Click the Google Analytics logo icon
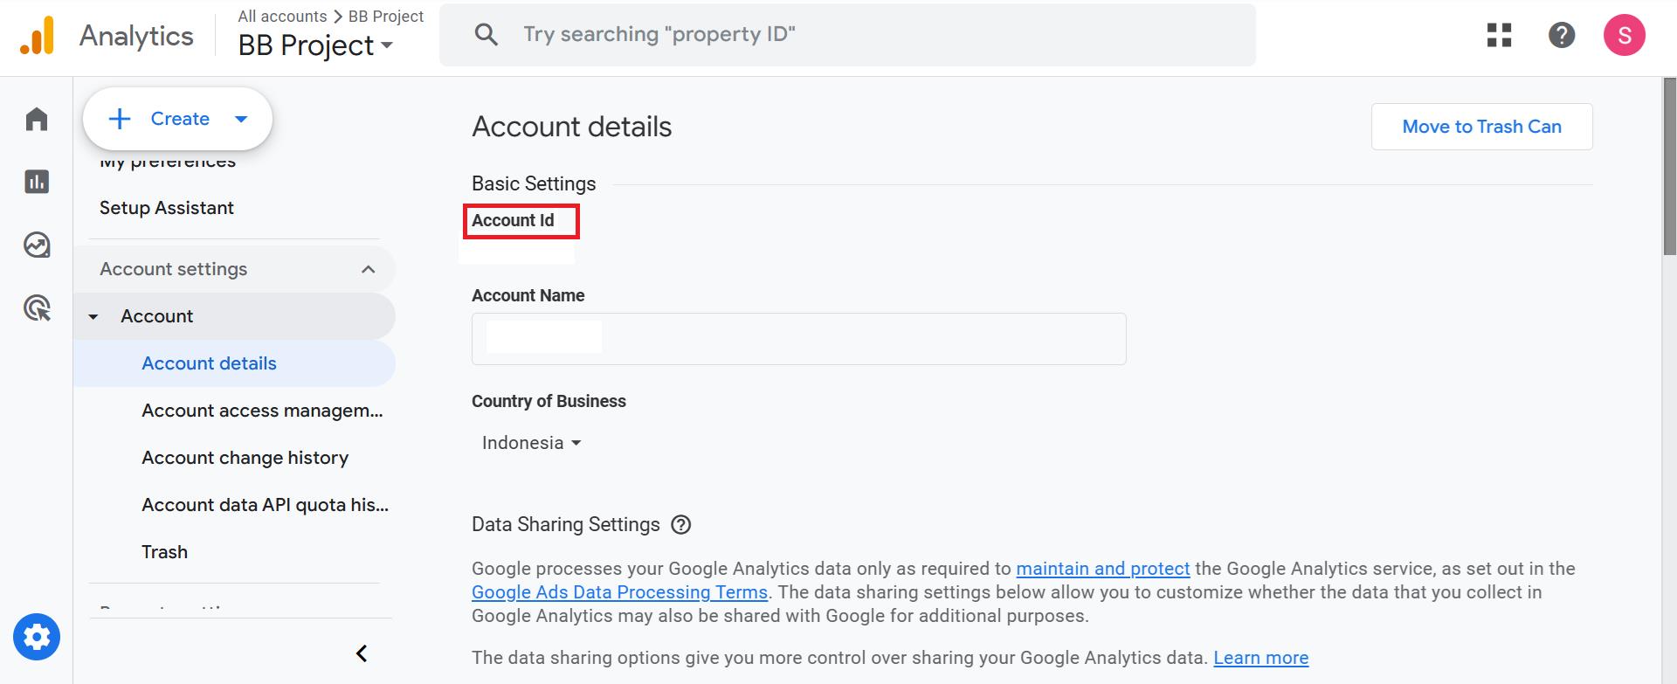 click(38, 36)
